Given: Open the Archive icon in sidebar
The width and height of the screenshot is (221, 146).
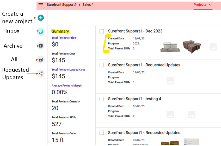Looking at the screenshot, I should [x=41, y=46].
